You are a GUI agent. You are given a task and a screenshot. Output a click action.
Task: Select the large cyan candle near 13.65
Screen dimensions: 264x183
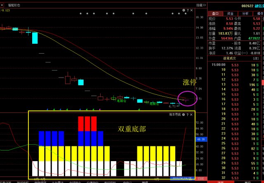click(x=35, y=38)
